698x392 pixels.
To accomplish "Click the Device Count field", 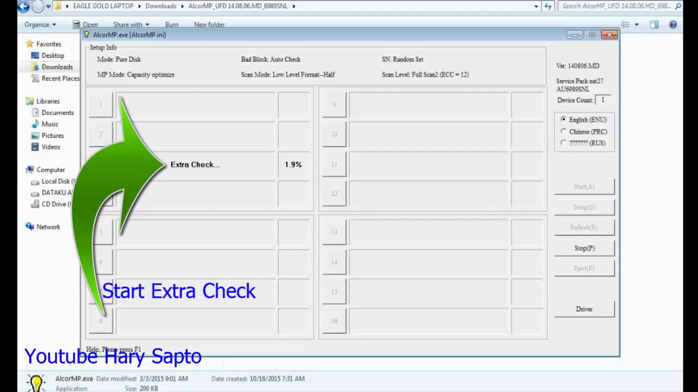I will tap(603, 100).
